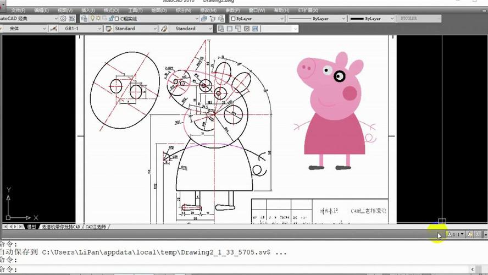Open the 参数(P) menu
This screenshot has width=488, height=275.
232,10
